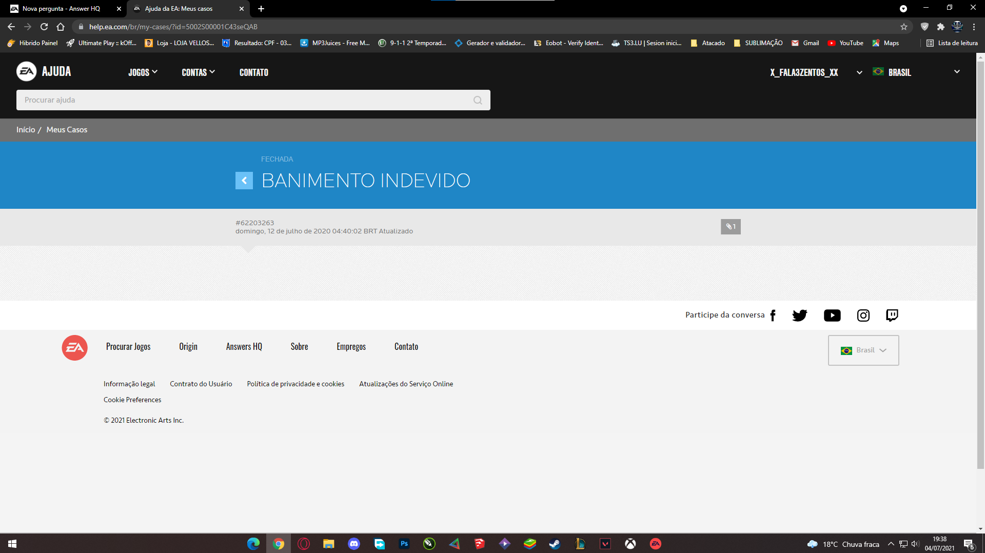This screenshot has width=985, height=553.
Task: Open weather widget showing 18°C Chuva fraca
Action: click(843, 544)
